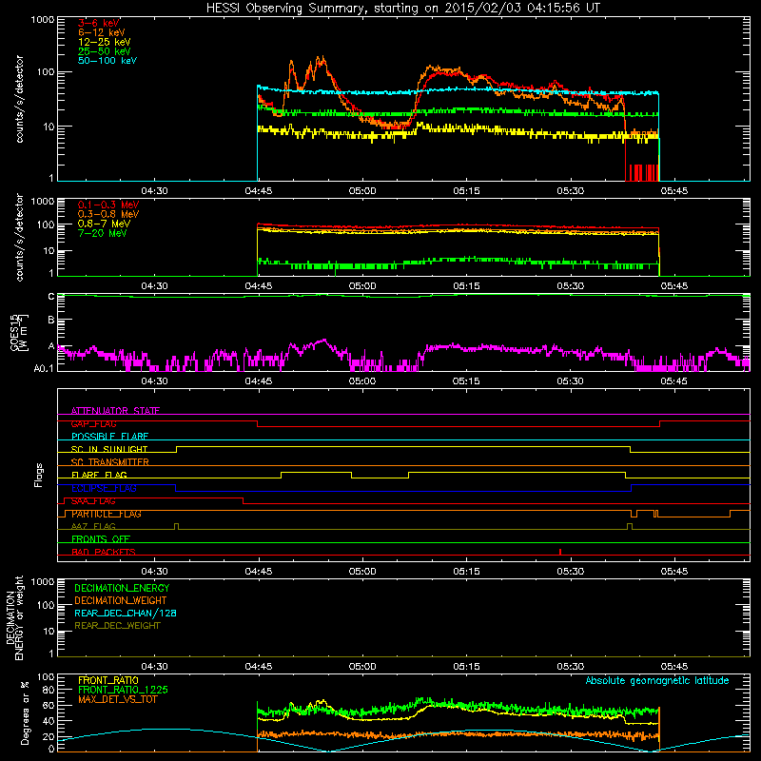Click the DECIMATION ENERGY or weight axis title

14,617
